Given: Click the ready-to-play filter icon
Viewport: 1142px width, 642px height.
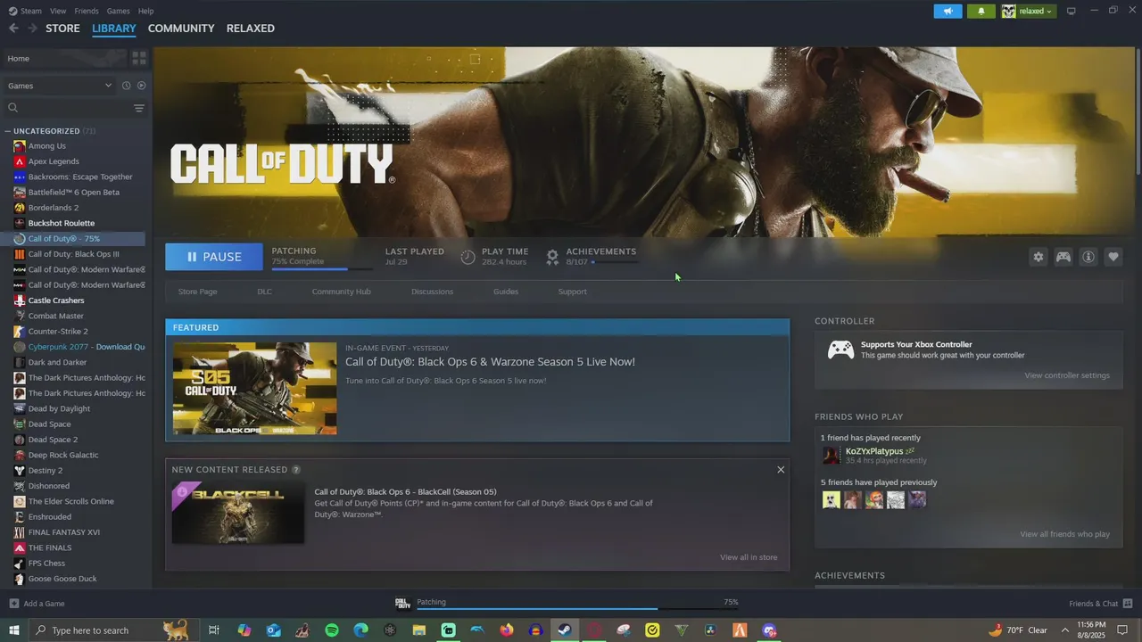Looking at the screenshot, I should click(x=141, y=86).
